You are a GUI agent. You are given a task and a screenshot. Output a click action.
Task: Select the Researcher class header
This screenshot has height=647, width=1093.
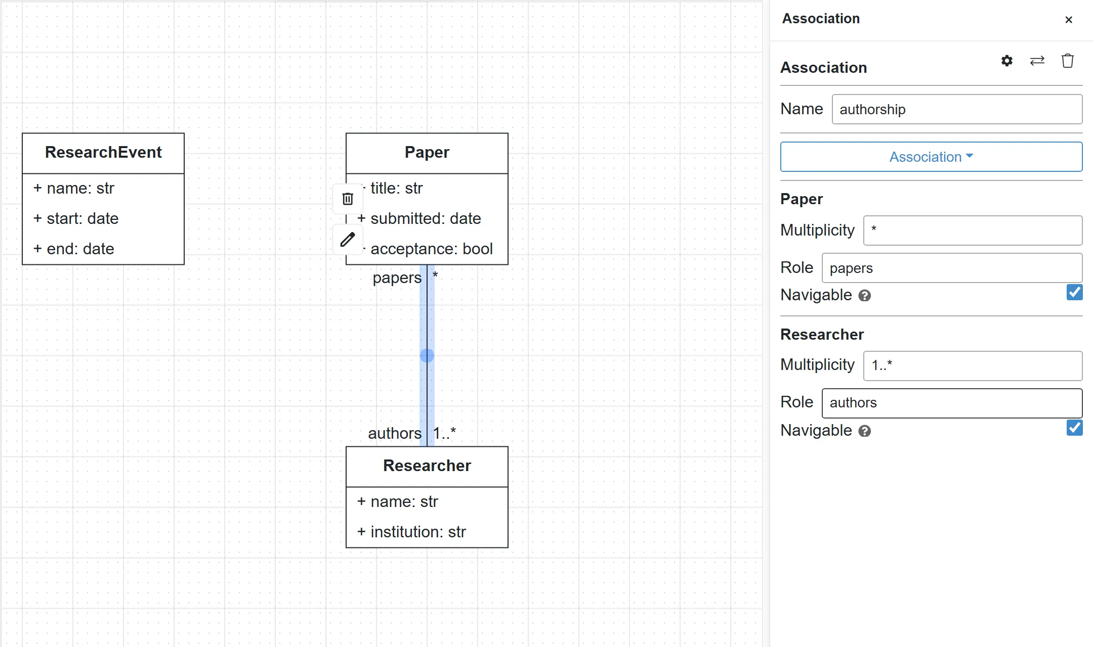427,467
